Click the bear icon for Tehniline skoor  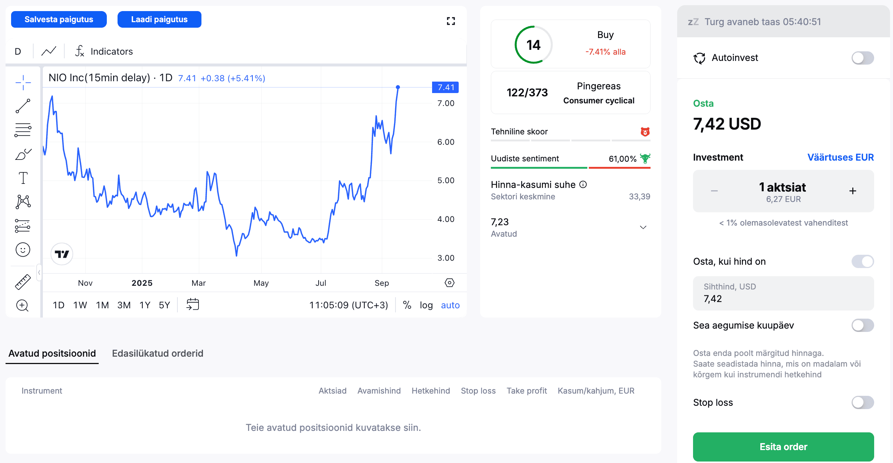[x=645, y=131]
